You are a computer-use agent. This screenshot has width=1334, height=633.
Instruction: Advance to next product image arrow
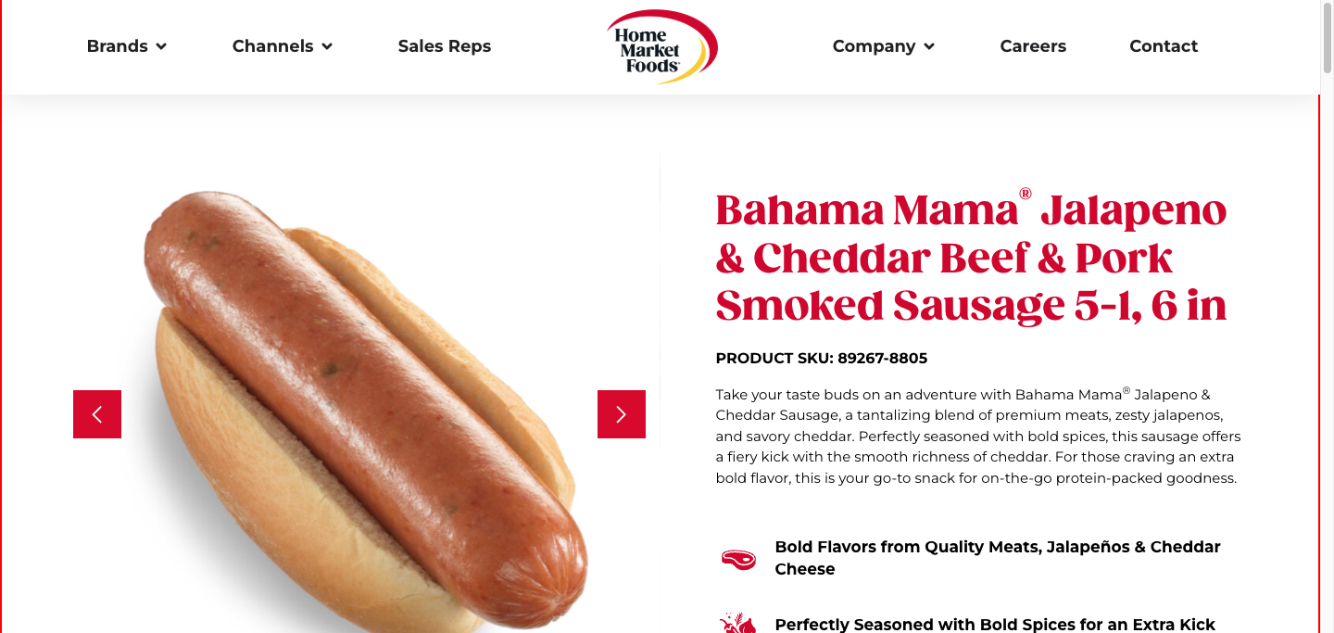(622, 414)
